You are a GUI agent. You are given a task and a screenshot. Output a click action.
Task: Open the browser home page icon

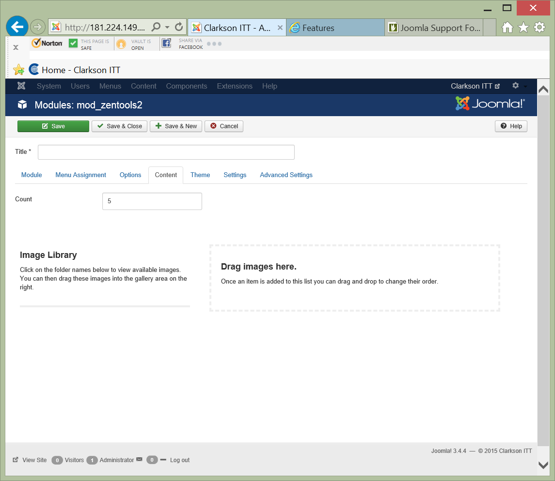click(507, 27)
